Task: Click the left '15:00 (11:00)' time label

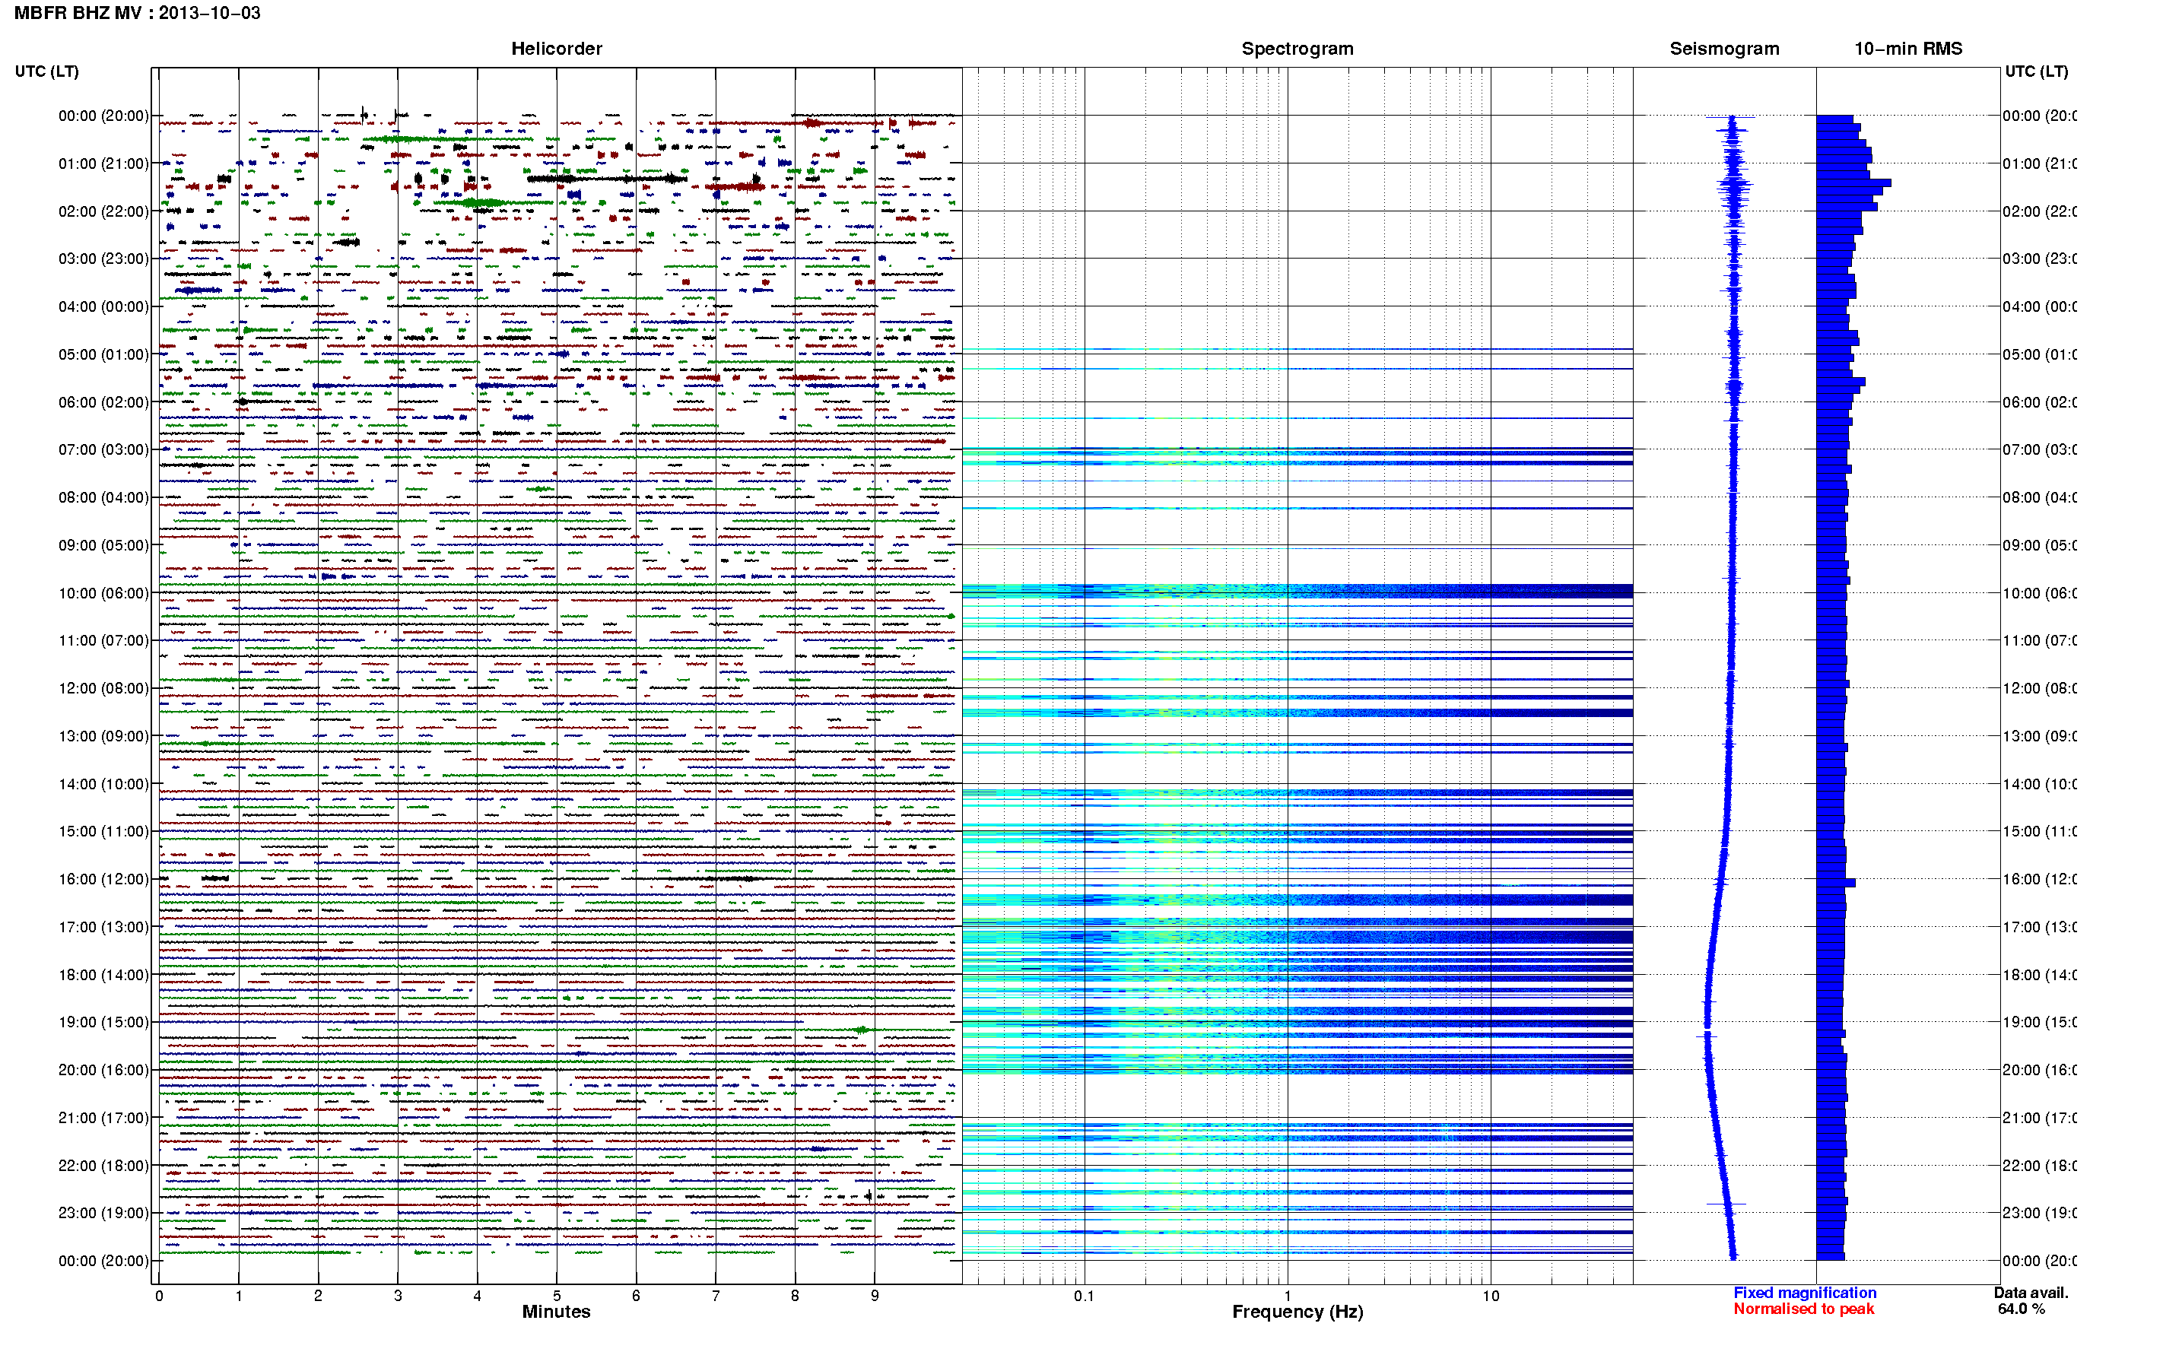Action: [x=103, y=832]
